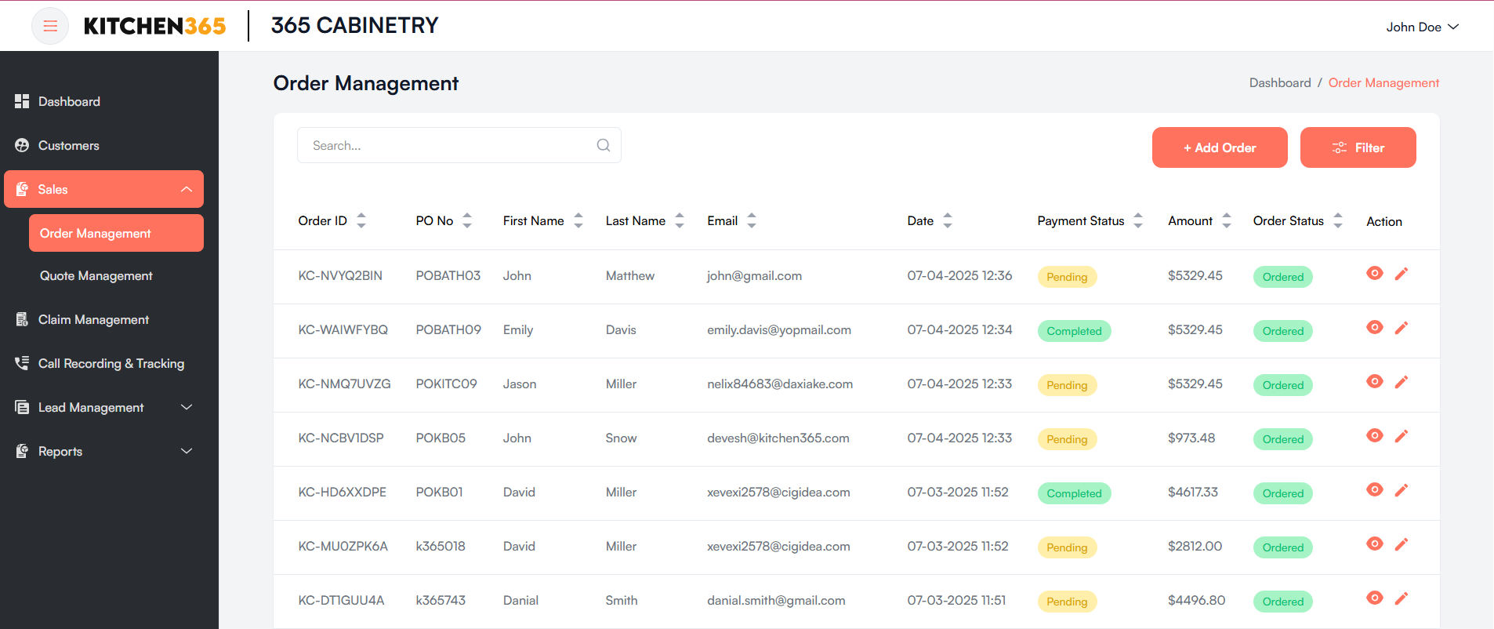Click the + Add Order button
This screenshot has width=1494, height=629.
[x=1220, y=147]
